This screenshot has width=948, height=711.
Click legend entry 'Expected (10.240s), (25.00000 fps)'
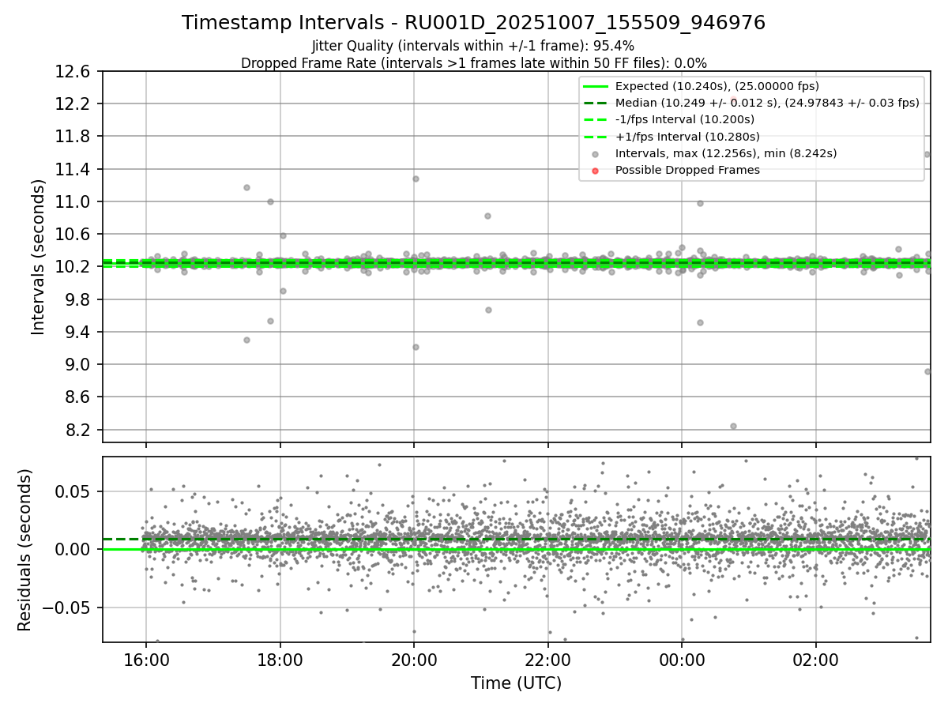tap(717, 86)
